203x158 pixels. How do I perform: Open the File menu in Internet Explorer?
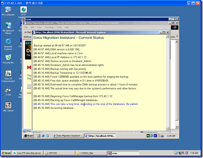coord(26,27)
